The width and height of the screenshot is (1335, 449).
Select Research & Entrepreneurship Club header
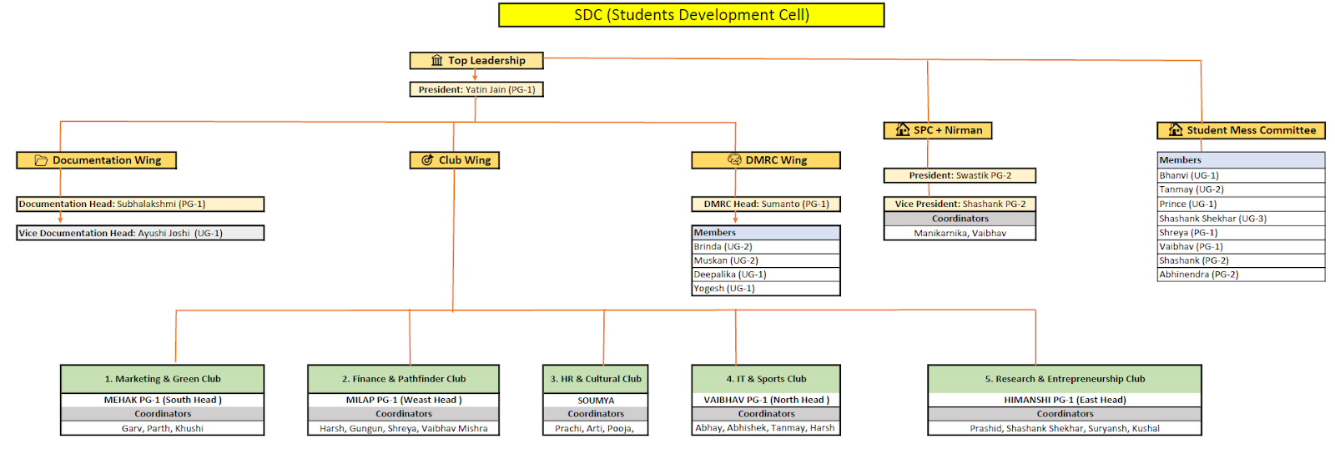[x=1065, y=379]
